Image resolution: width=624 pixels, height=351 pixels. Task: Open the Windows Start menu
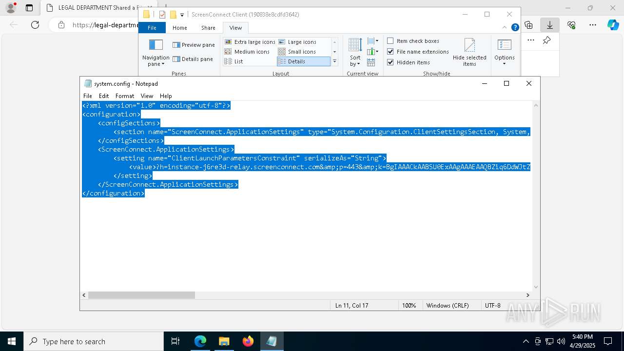(x=12, y=341)
